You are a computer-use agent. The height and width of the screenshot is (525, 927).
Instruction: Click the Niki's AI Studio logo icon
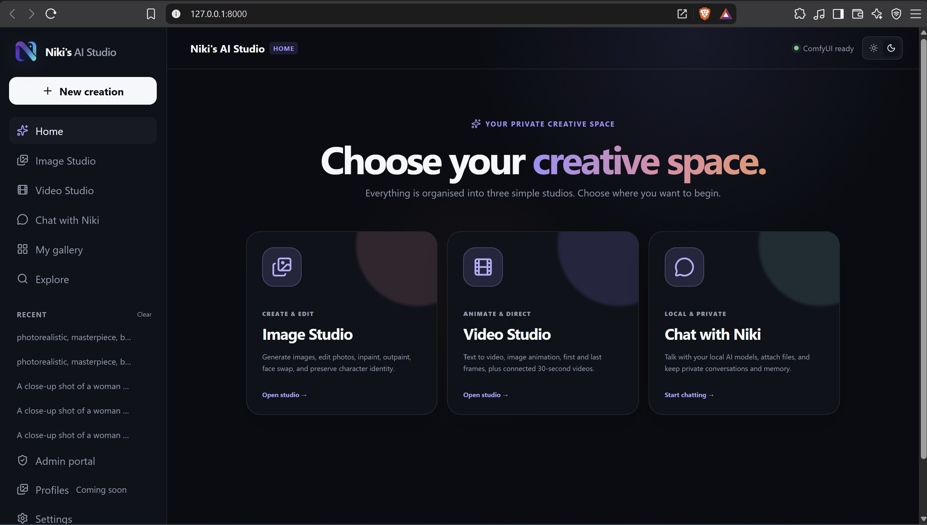point(26,52)
